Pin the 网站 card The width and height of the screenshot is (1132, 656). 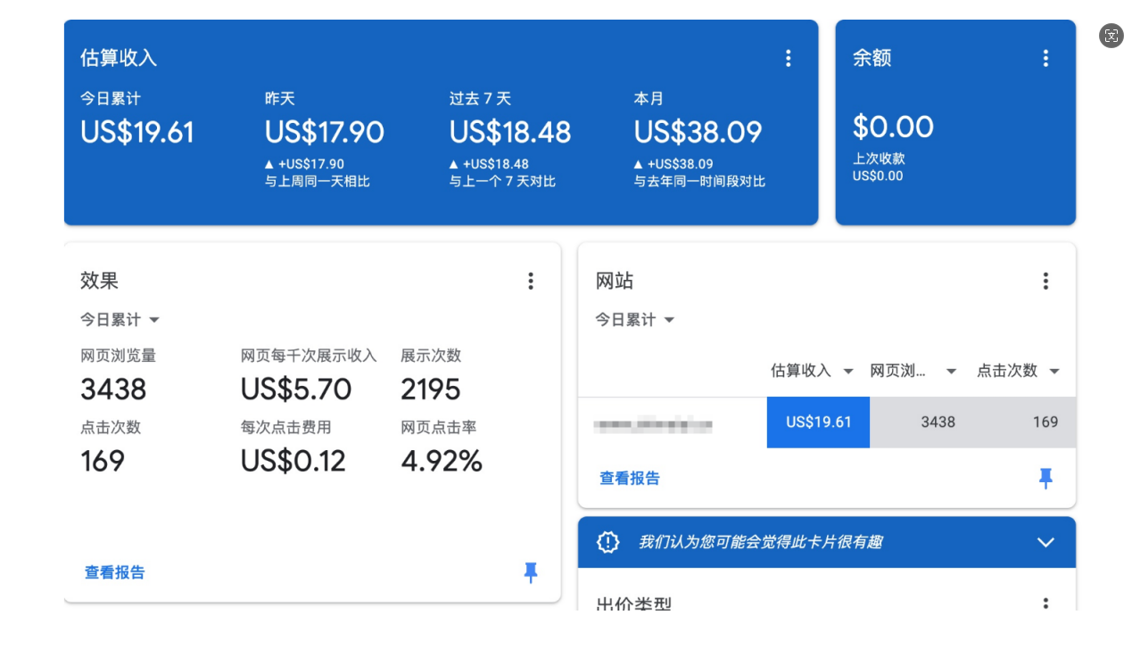pyautogui.click(x=1045, y=479)
